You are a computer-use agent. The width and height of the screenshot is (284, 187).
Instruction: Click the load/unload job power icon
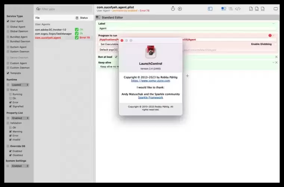(173, 9)
